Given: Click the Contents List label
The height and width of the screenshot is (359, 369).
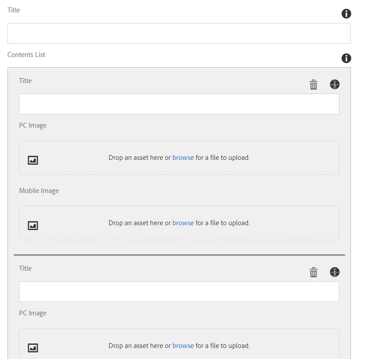Looking at the screenshot, I should pos(27,55).
